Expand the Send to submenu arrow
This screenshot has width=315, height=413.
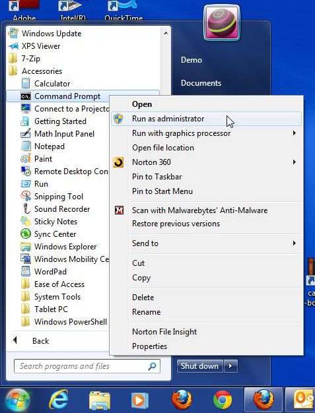point(295,243)
